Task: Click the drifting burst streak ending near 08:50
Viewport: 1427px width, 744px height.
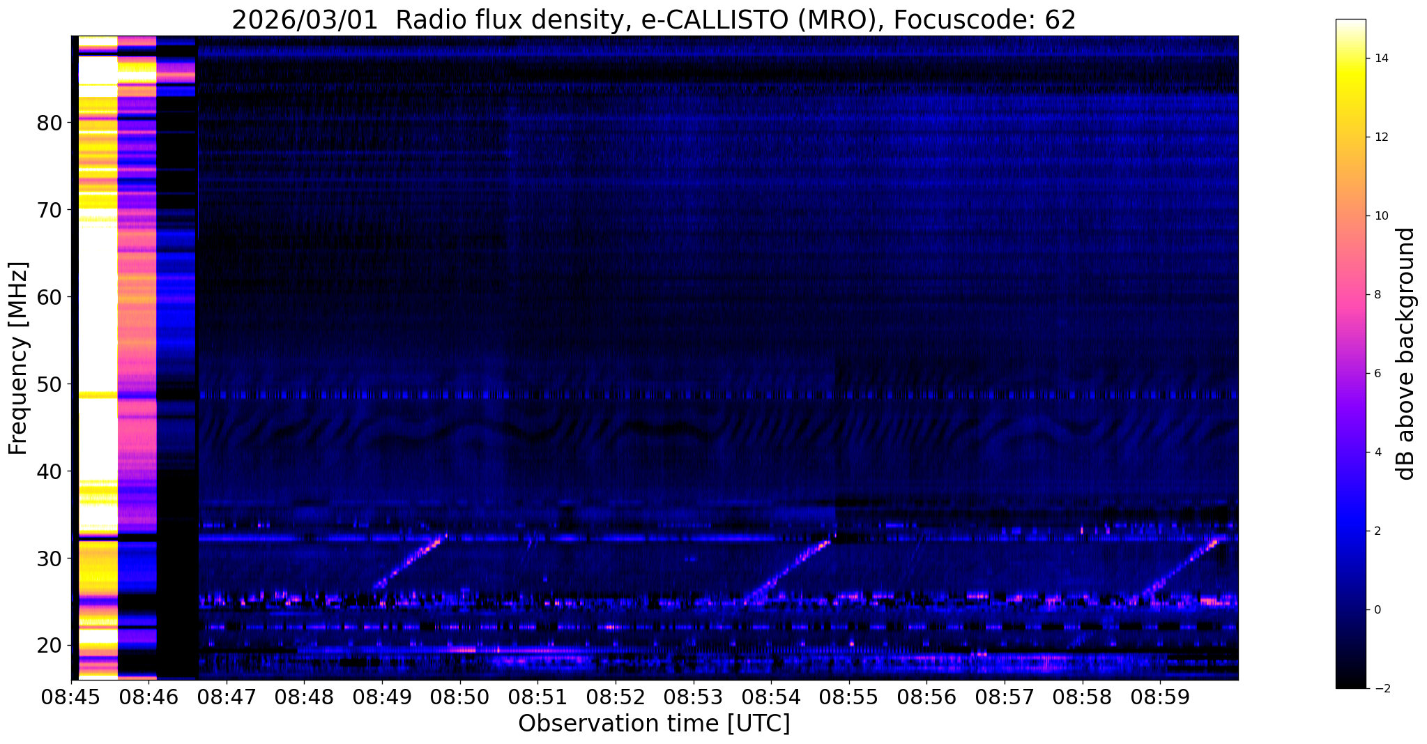Action: [411, 561]
